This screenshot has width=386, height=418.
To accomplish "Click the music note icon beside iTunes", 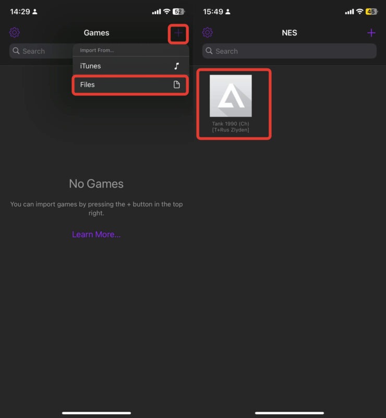I will click(176, 66).
